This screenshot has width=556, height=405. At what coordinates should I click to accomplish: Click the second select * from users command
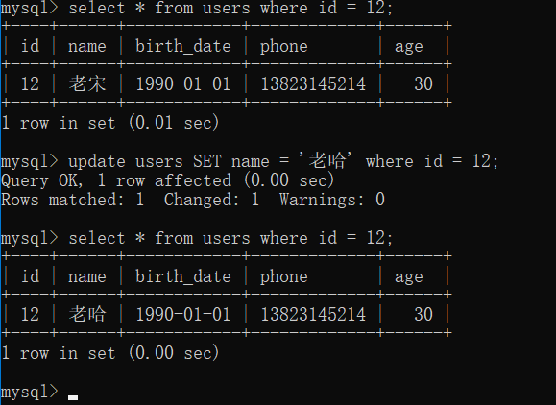coord(197,238)
